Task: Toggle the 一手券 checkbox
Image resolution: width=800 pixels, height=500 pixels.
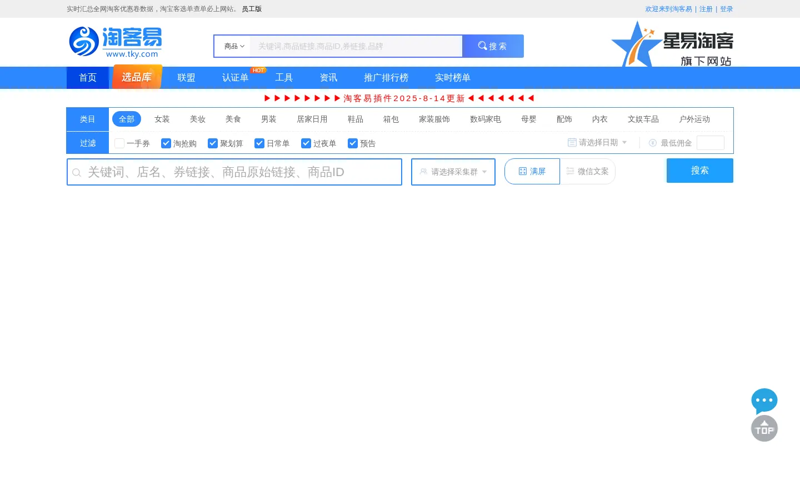Action: click(x=119, y=143)
